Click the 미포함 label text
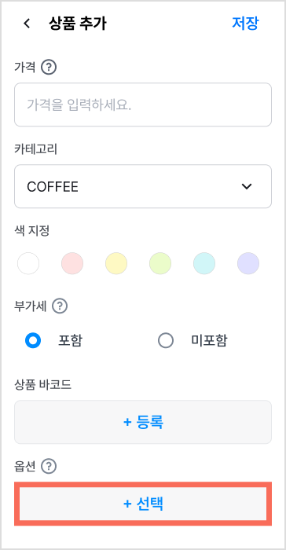 click(x=209, y=340)
